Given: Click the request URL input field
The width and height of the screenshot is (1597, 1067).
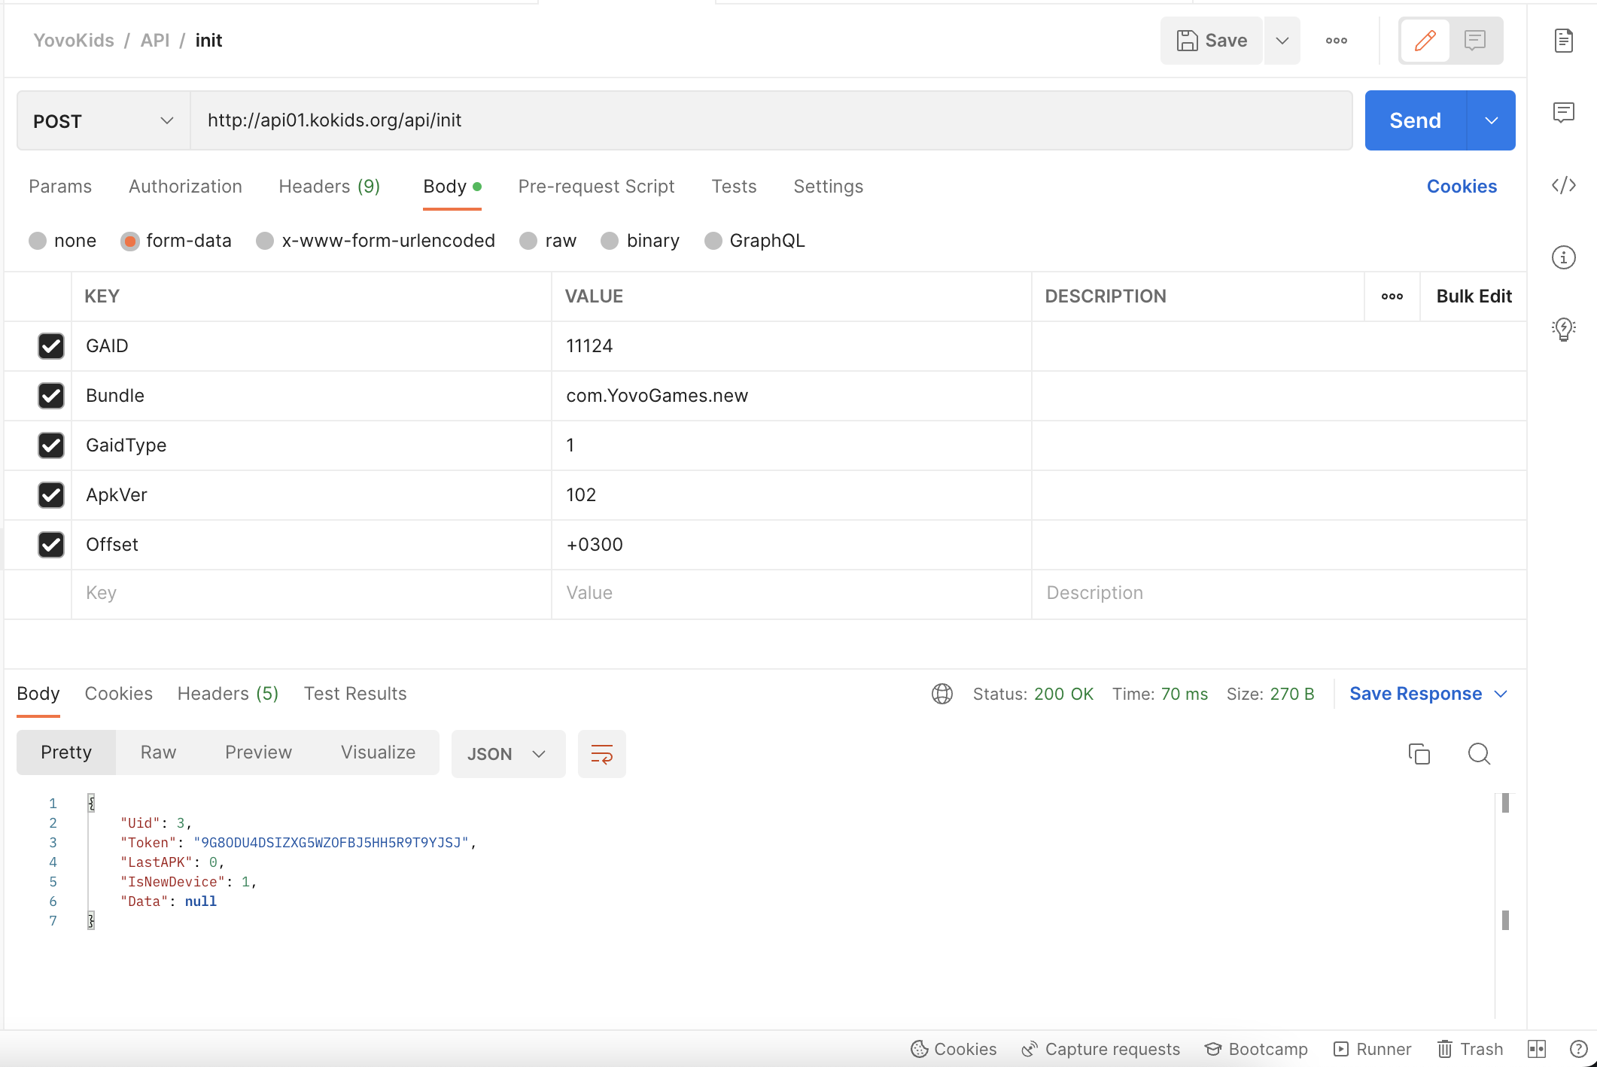Looking at the screenshot, I should [771, 121].
